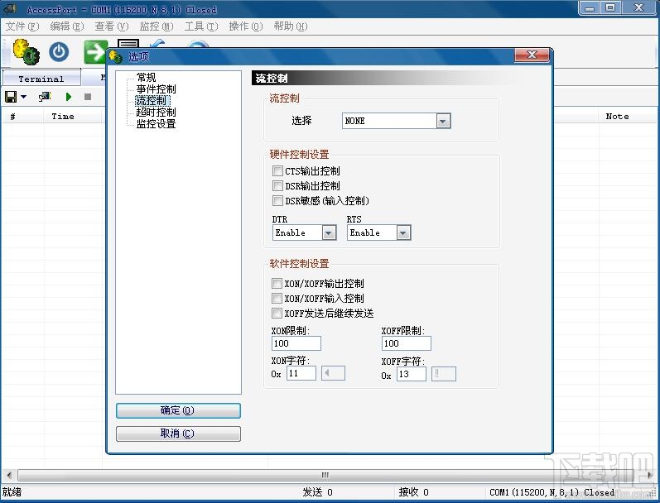Click the floppy disk save icon
Screen dimensions: 660x503
[x=11, y=97]
